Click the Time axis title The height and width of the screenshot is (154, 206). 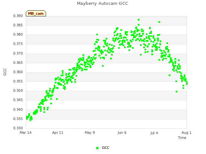click(182, 138)
